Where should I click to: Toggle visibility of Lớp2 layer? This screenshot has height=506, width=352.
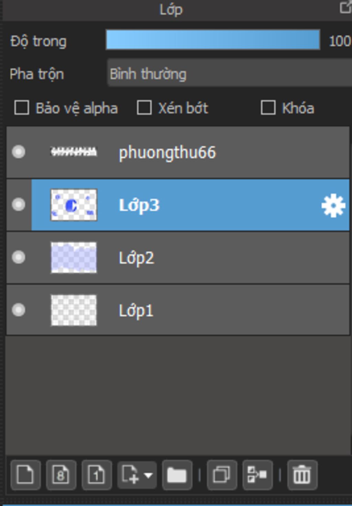(19, 257)
